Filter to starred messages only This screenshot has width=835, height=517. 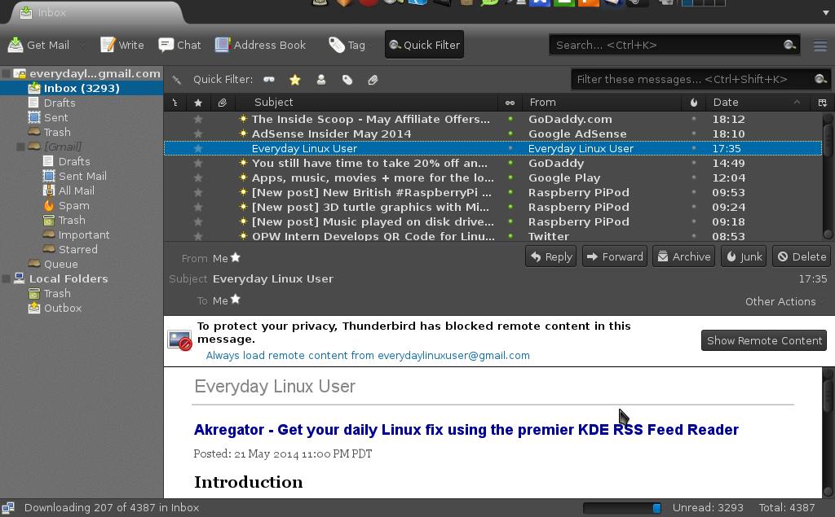point(295,80)
